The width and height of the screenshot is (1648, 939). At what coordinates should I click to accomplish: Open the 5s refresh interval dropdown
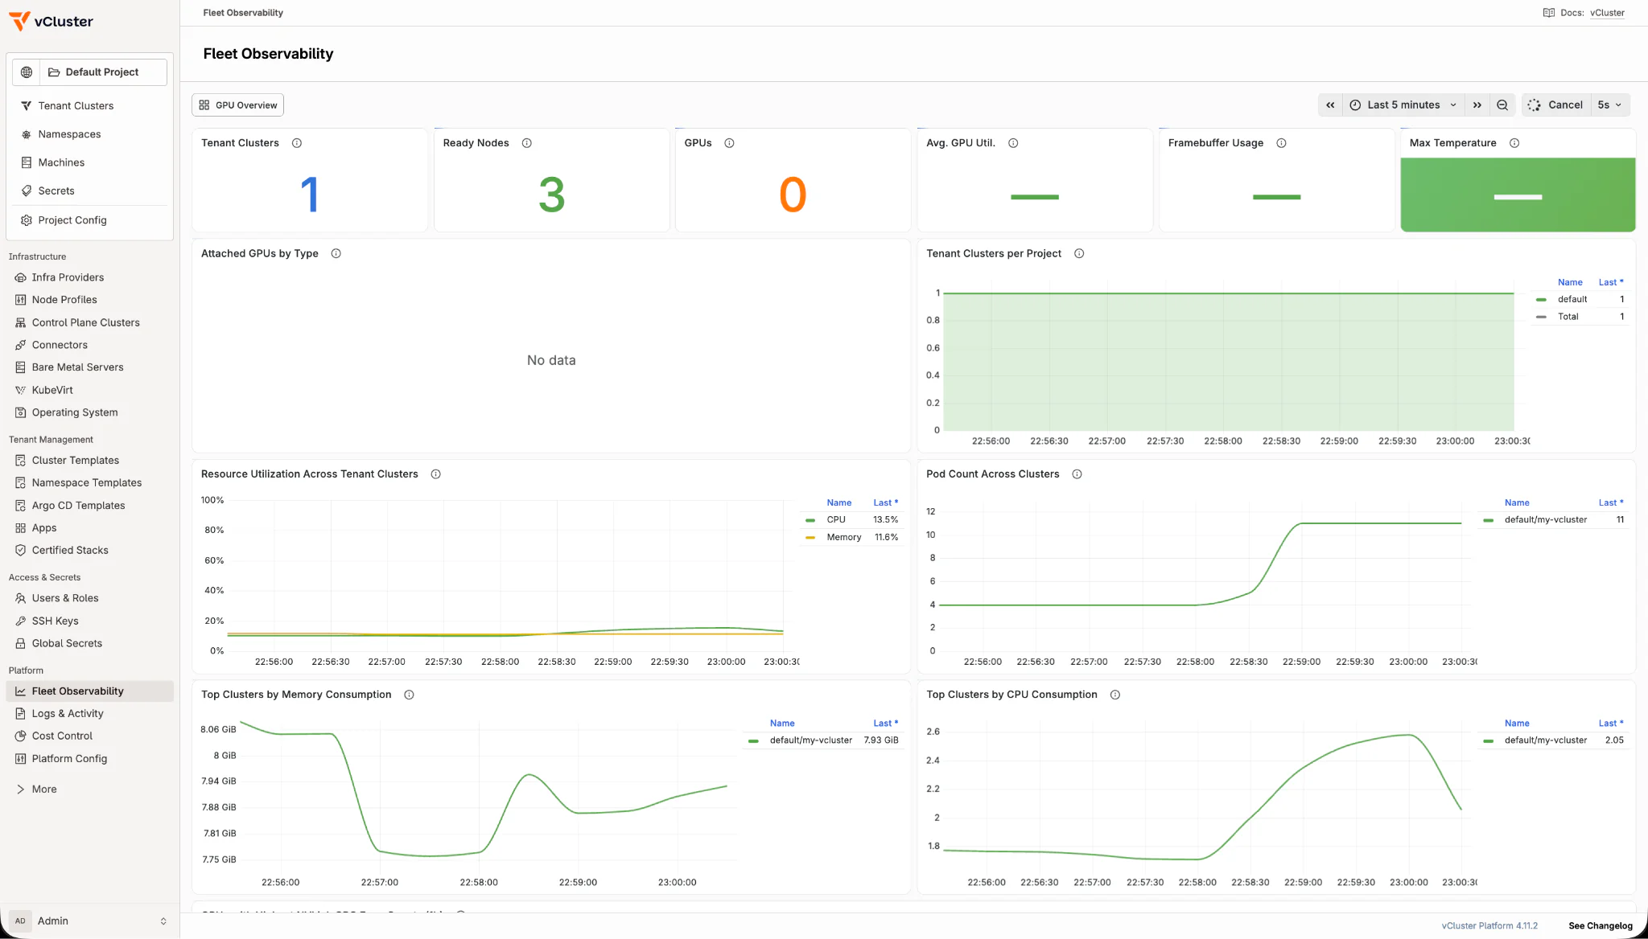(1610, 105)
